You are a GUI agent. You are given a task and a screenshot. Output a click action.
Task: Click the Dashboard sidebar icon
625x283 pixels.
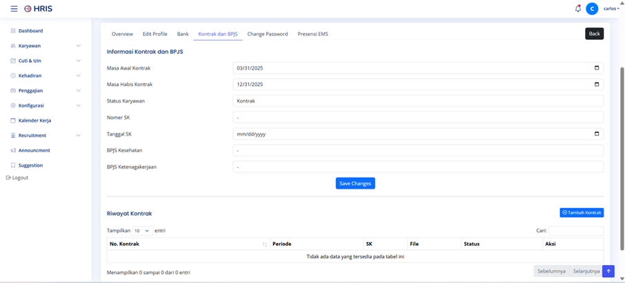12,31
